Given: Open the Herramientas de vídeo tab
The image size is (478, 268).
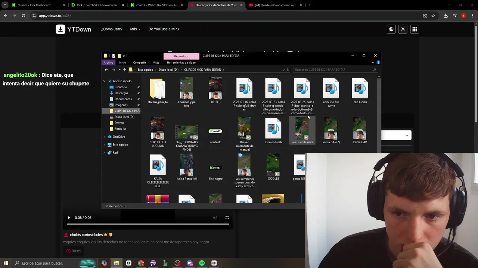Looking at the screenshot, I should click(x=181, y=63).
